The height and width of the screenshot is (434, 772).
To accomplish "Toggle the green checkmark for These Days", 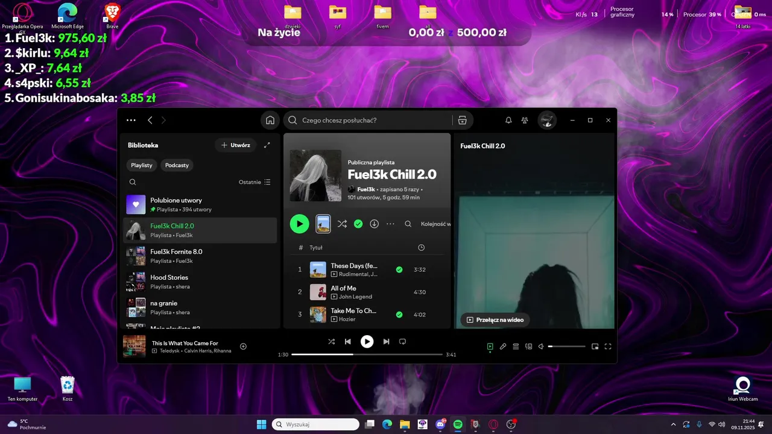I will 399,269.
